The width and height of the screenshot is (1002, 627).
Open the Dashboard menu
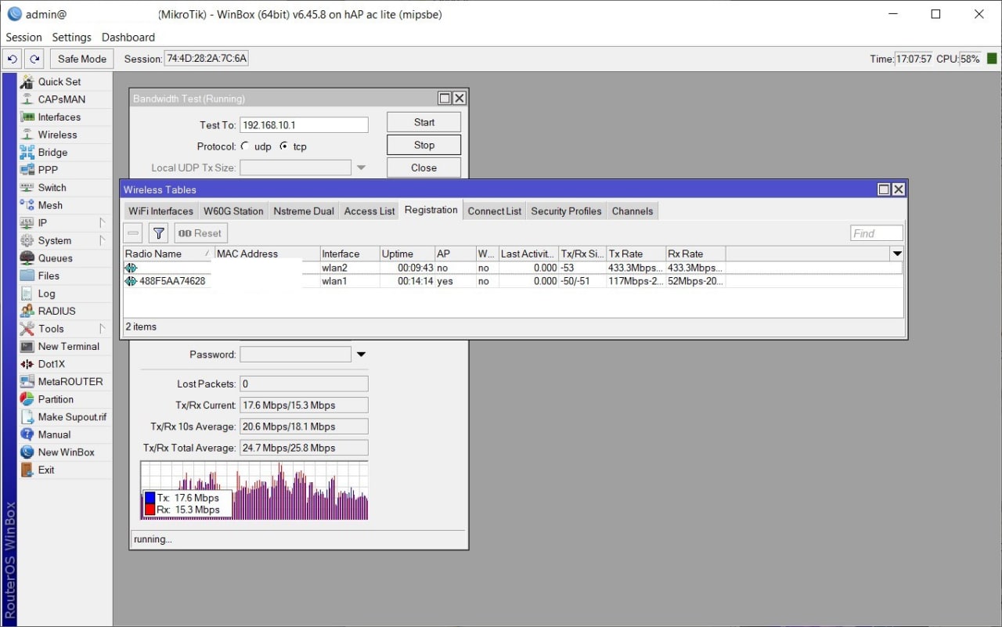(x=128, y=37)
